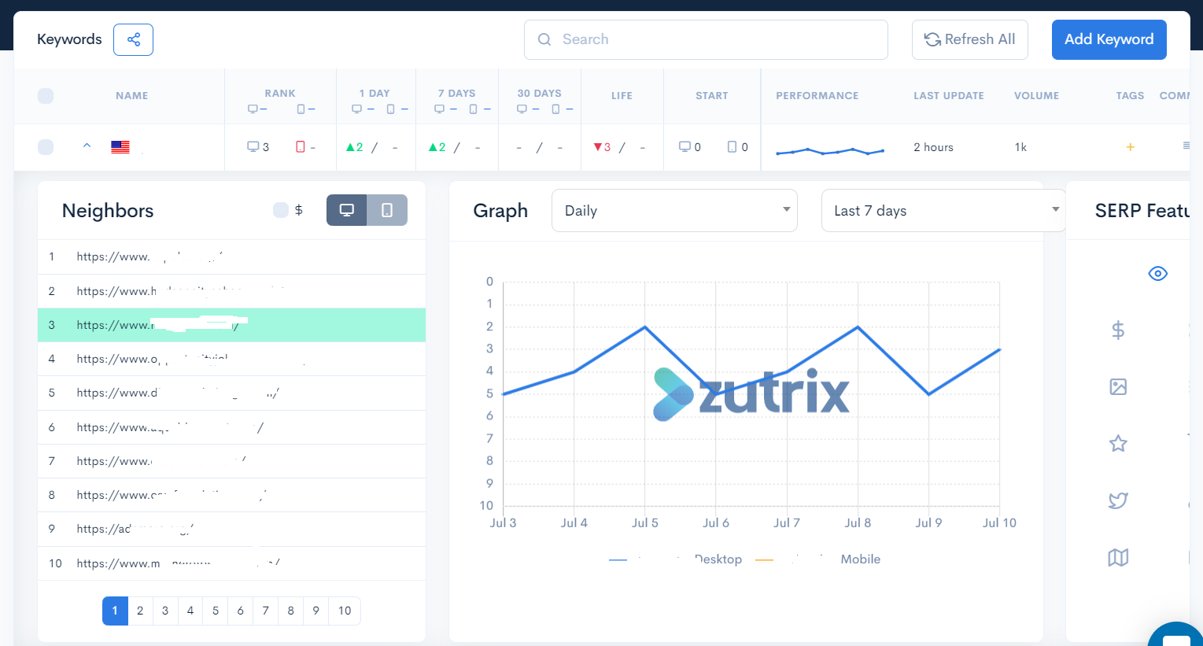Screen dimensions: 1203x646
Task: Click the Twitter bird SERP feature icon
Action: tap(1118, 500)
